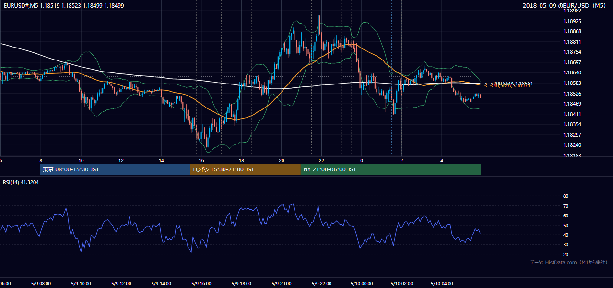Click the 5/9 14:00 time axis label
Screen dimensions: 613x288
[x=161, y=284]
